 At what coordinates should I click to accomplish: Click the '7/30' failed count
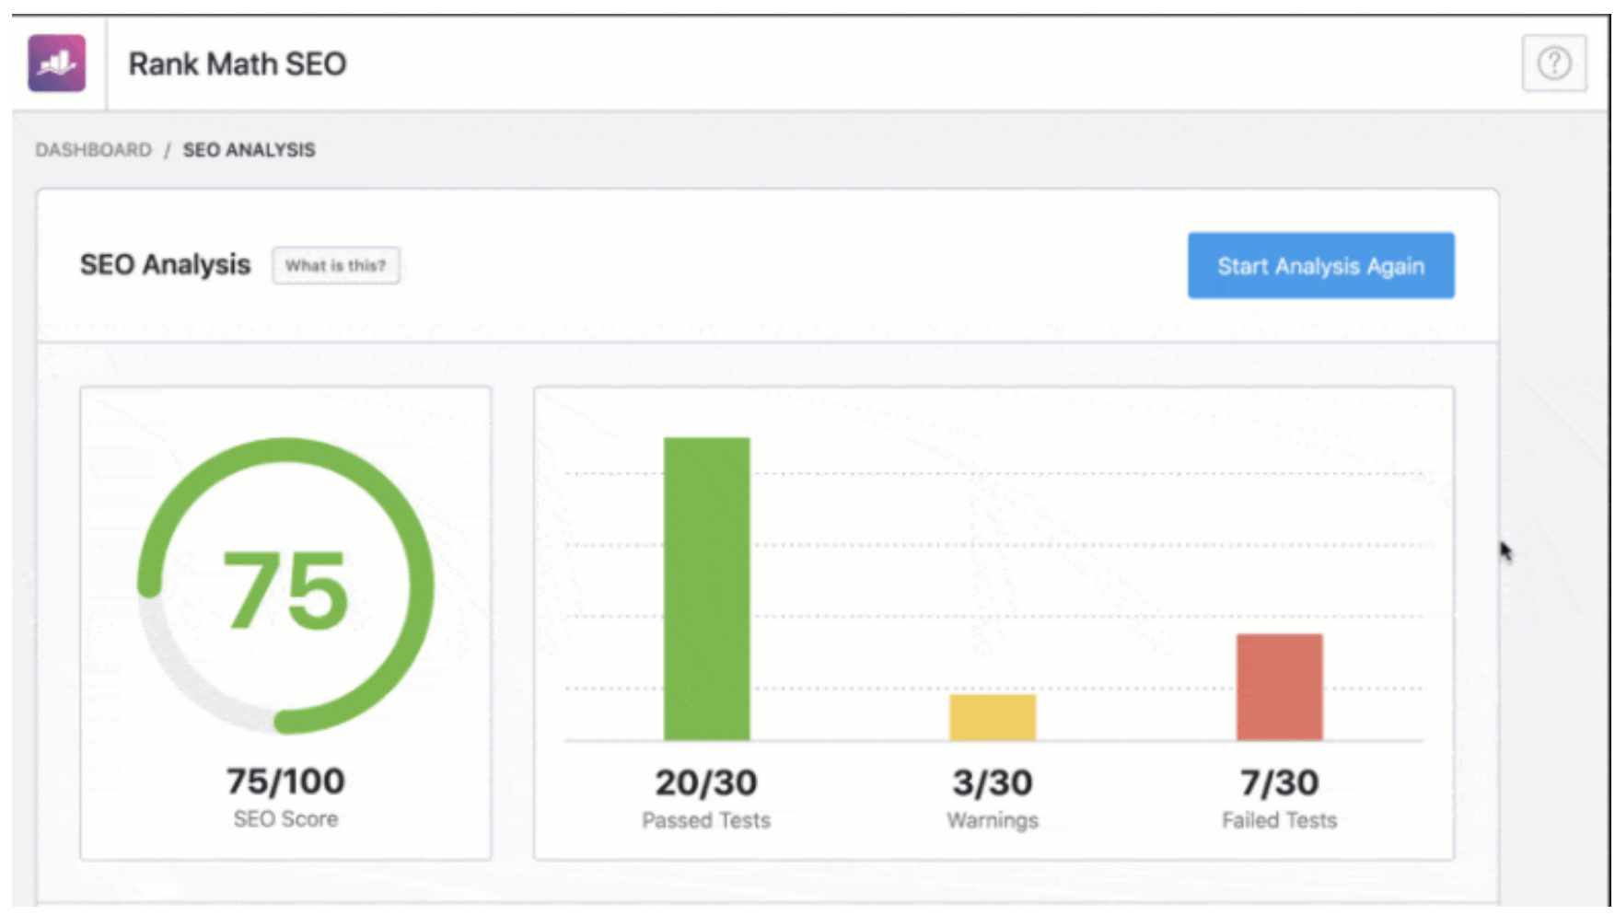click(x=1279, y=782)
